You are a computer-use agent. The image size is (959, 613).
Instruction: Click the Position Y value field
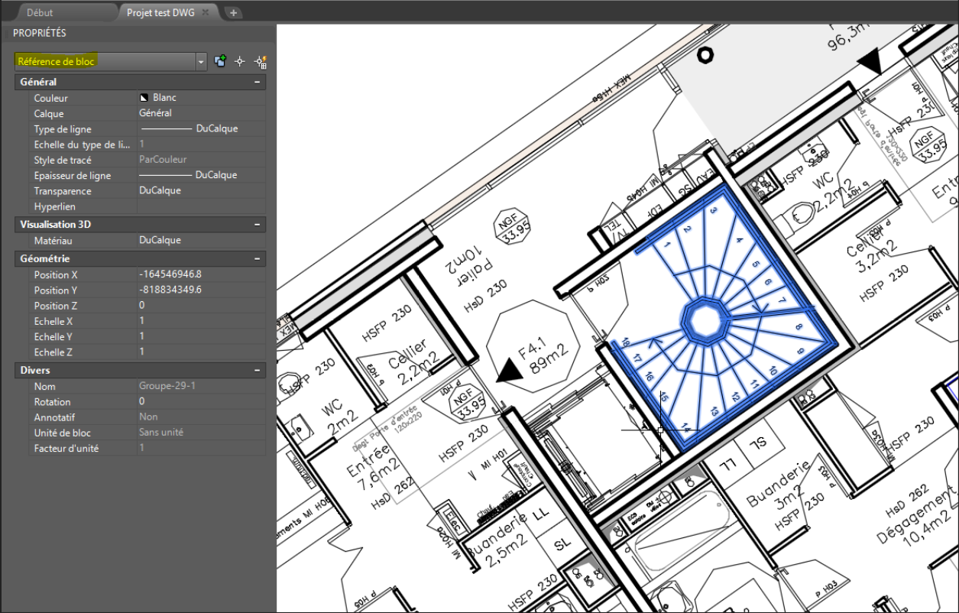click(x=201, y=290)
